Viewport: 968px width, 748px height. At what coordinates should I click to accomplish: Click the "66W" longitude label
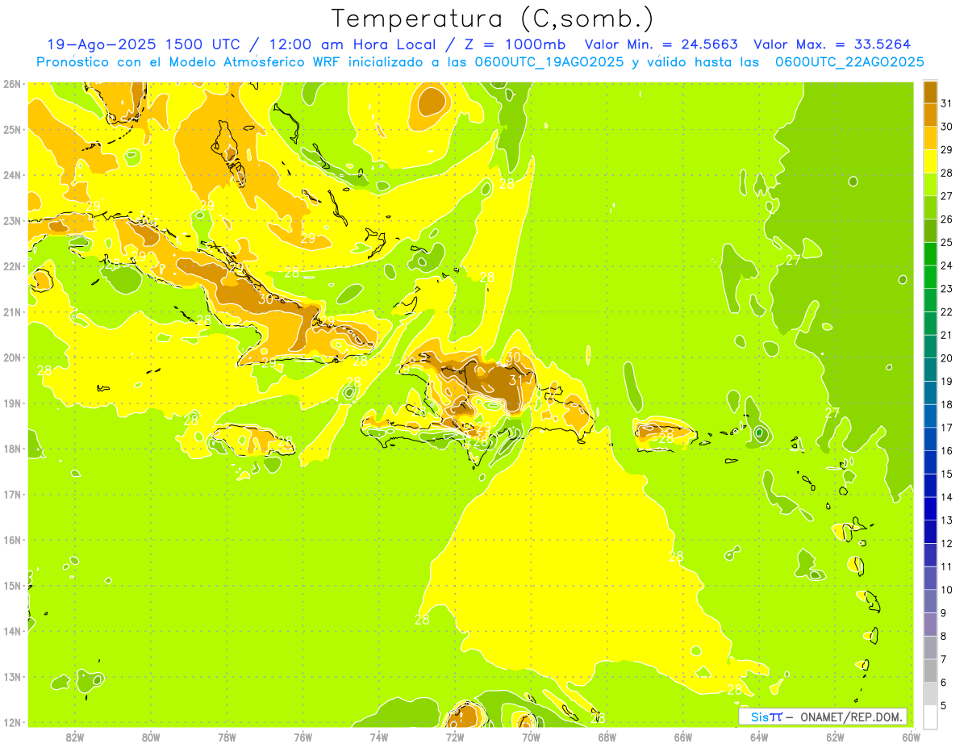click(682, 738)
